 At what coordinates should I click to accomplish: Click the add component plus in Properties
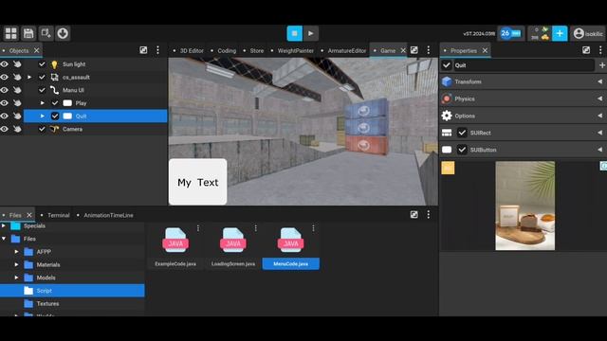coord(602,65)
